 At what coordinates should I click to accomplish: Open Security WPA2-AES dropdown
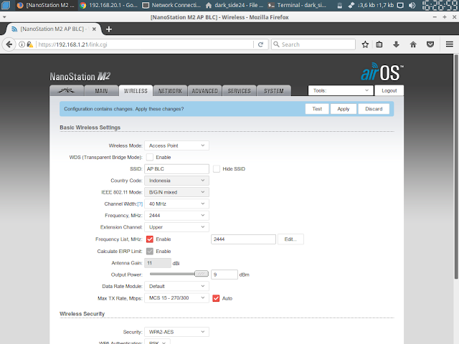(x=177, y=332)
